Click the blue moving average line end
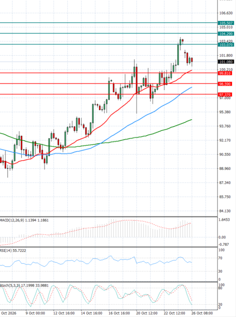The image size is (236, 317). tap(191, 88)
